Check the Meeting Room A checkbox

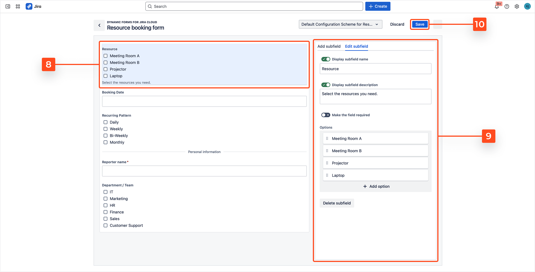(x=105, y=56)
